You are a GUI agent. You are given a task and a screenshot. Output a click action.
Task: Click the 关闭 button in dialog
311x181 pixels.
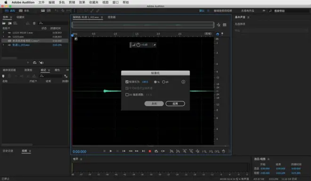(x=154, y=104)
